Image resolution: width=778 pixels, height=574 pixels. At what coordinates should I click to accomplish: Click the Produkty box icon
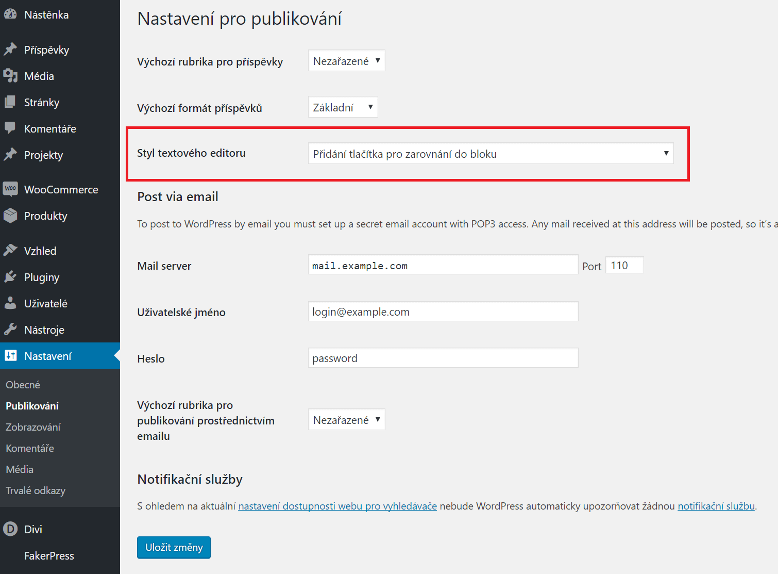[10, 216]
